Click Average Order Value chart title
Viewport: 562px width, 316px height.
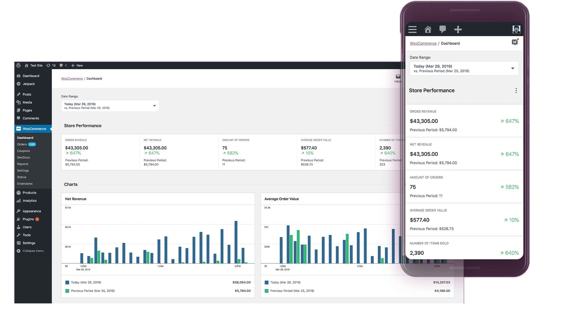(282, 199)
